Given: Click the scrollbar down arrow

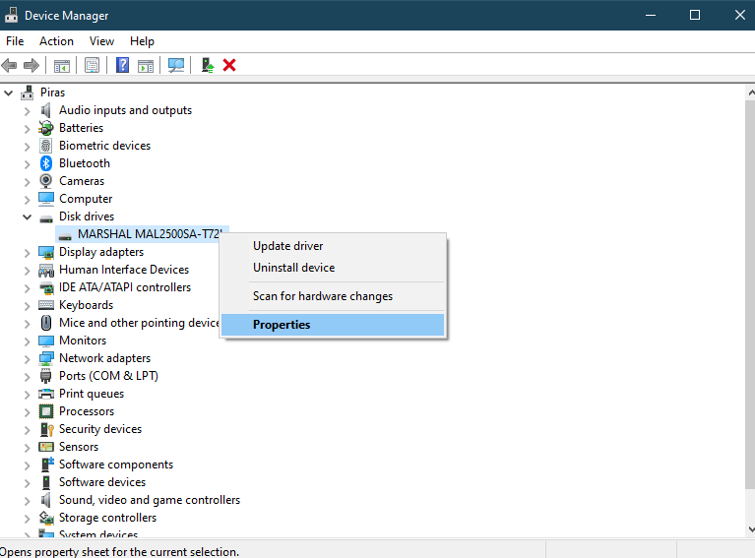Looking at the screenshot, I should 751,529.
